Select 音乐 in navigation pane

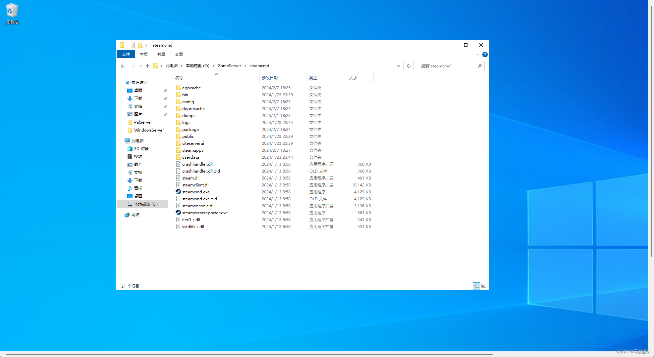click(x=138, y=188)
